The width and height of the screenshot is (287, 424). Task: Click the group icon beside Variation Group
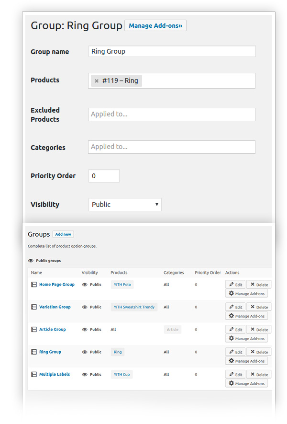tap(34, 307)
